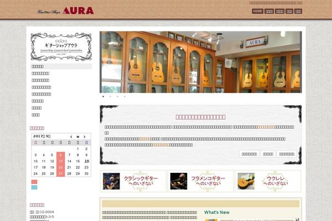Click the ukulele thumbnail photo
This screenshot has width=332, height=221.
(246, 181)
